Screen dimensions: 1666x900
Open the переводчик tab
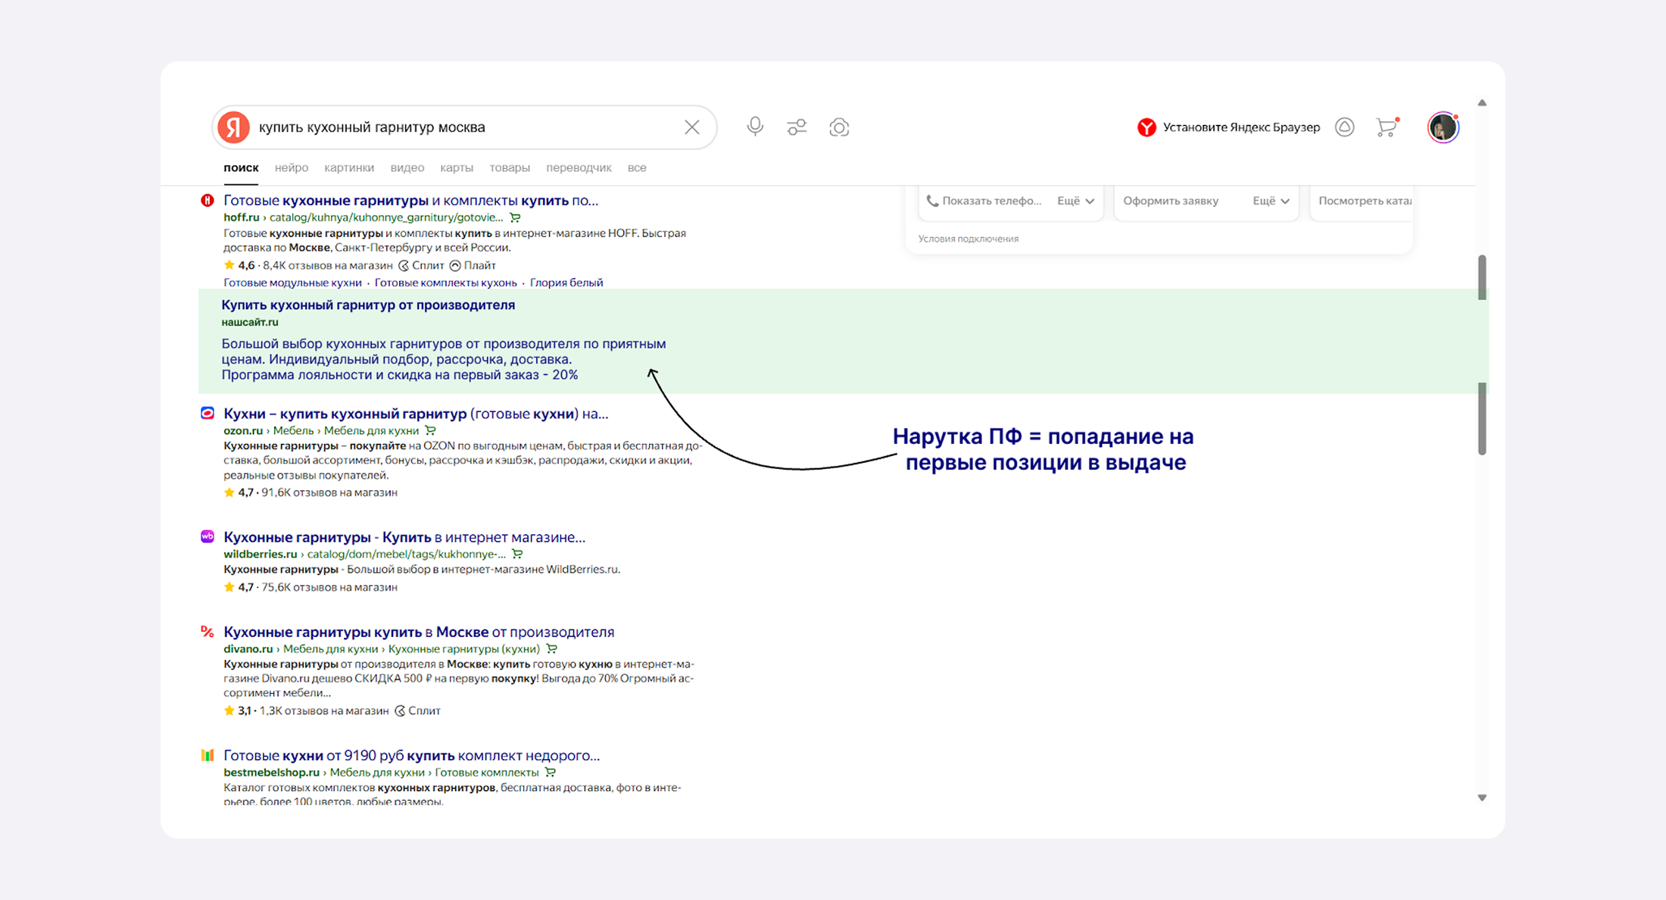point(579,167)
